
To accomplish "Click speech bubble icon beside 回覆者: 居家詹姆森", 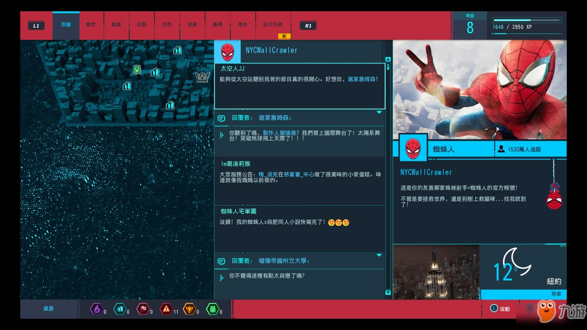I will (221, 118).
